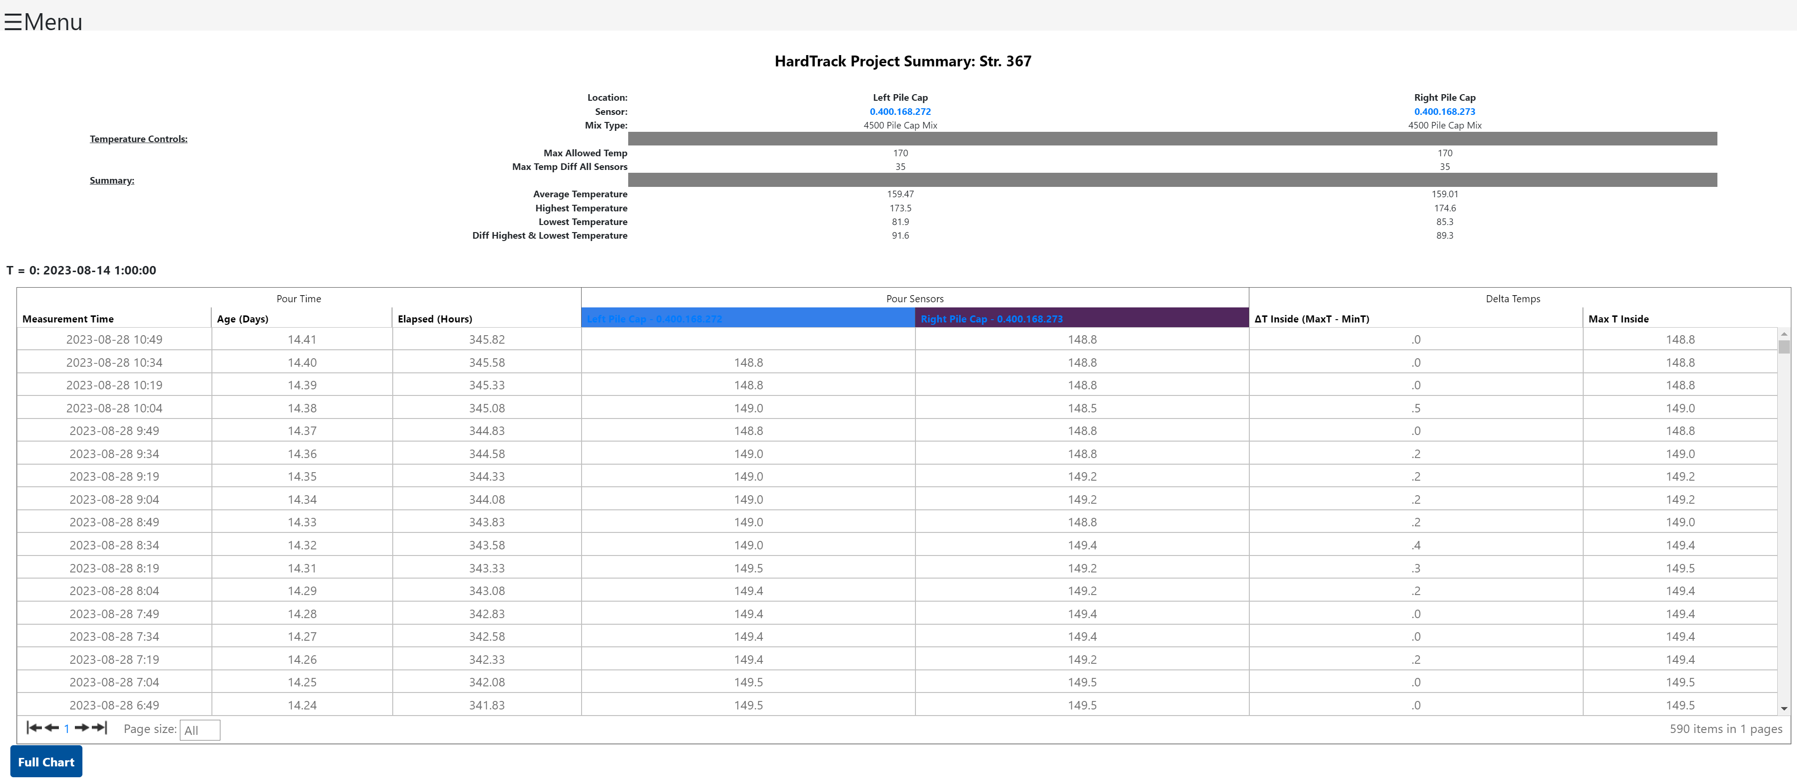The image size is (1797, 781).
Task: Open the hamburger Menu
Action: coord(42,22)
